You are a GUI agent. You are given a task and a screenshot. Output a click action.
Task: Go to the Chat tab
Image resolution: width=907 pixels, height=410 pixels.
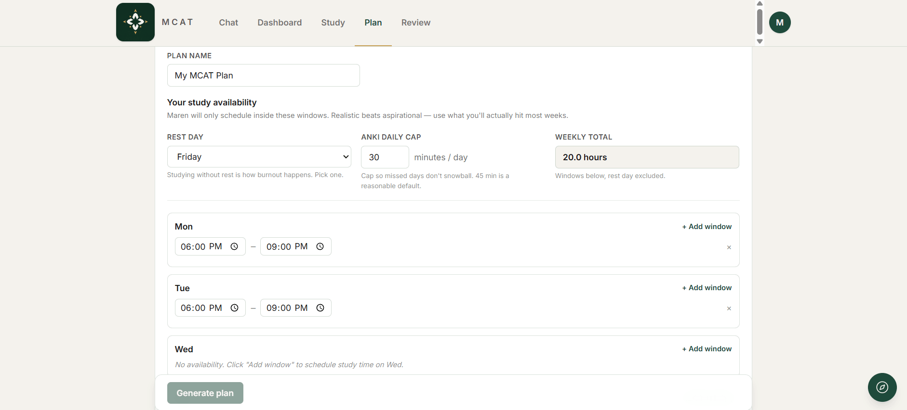pos(228,23)
